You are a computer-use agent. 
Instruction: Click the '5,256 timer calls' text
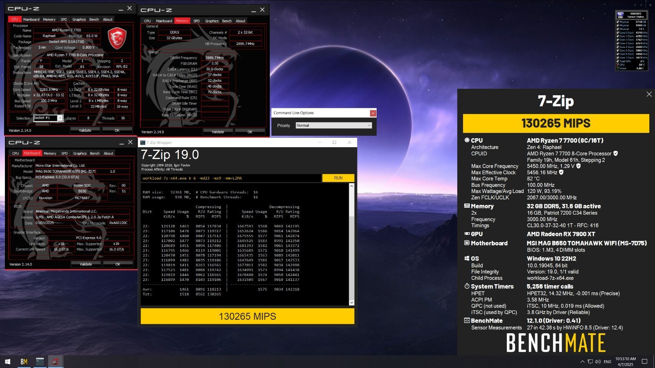(550, 286)
